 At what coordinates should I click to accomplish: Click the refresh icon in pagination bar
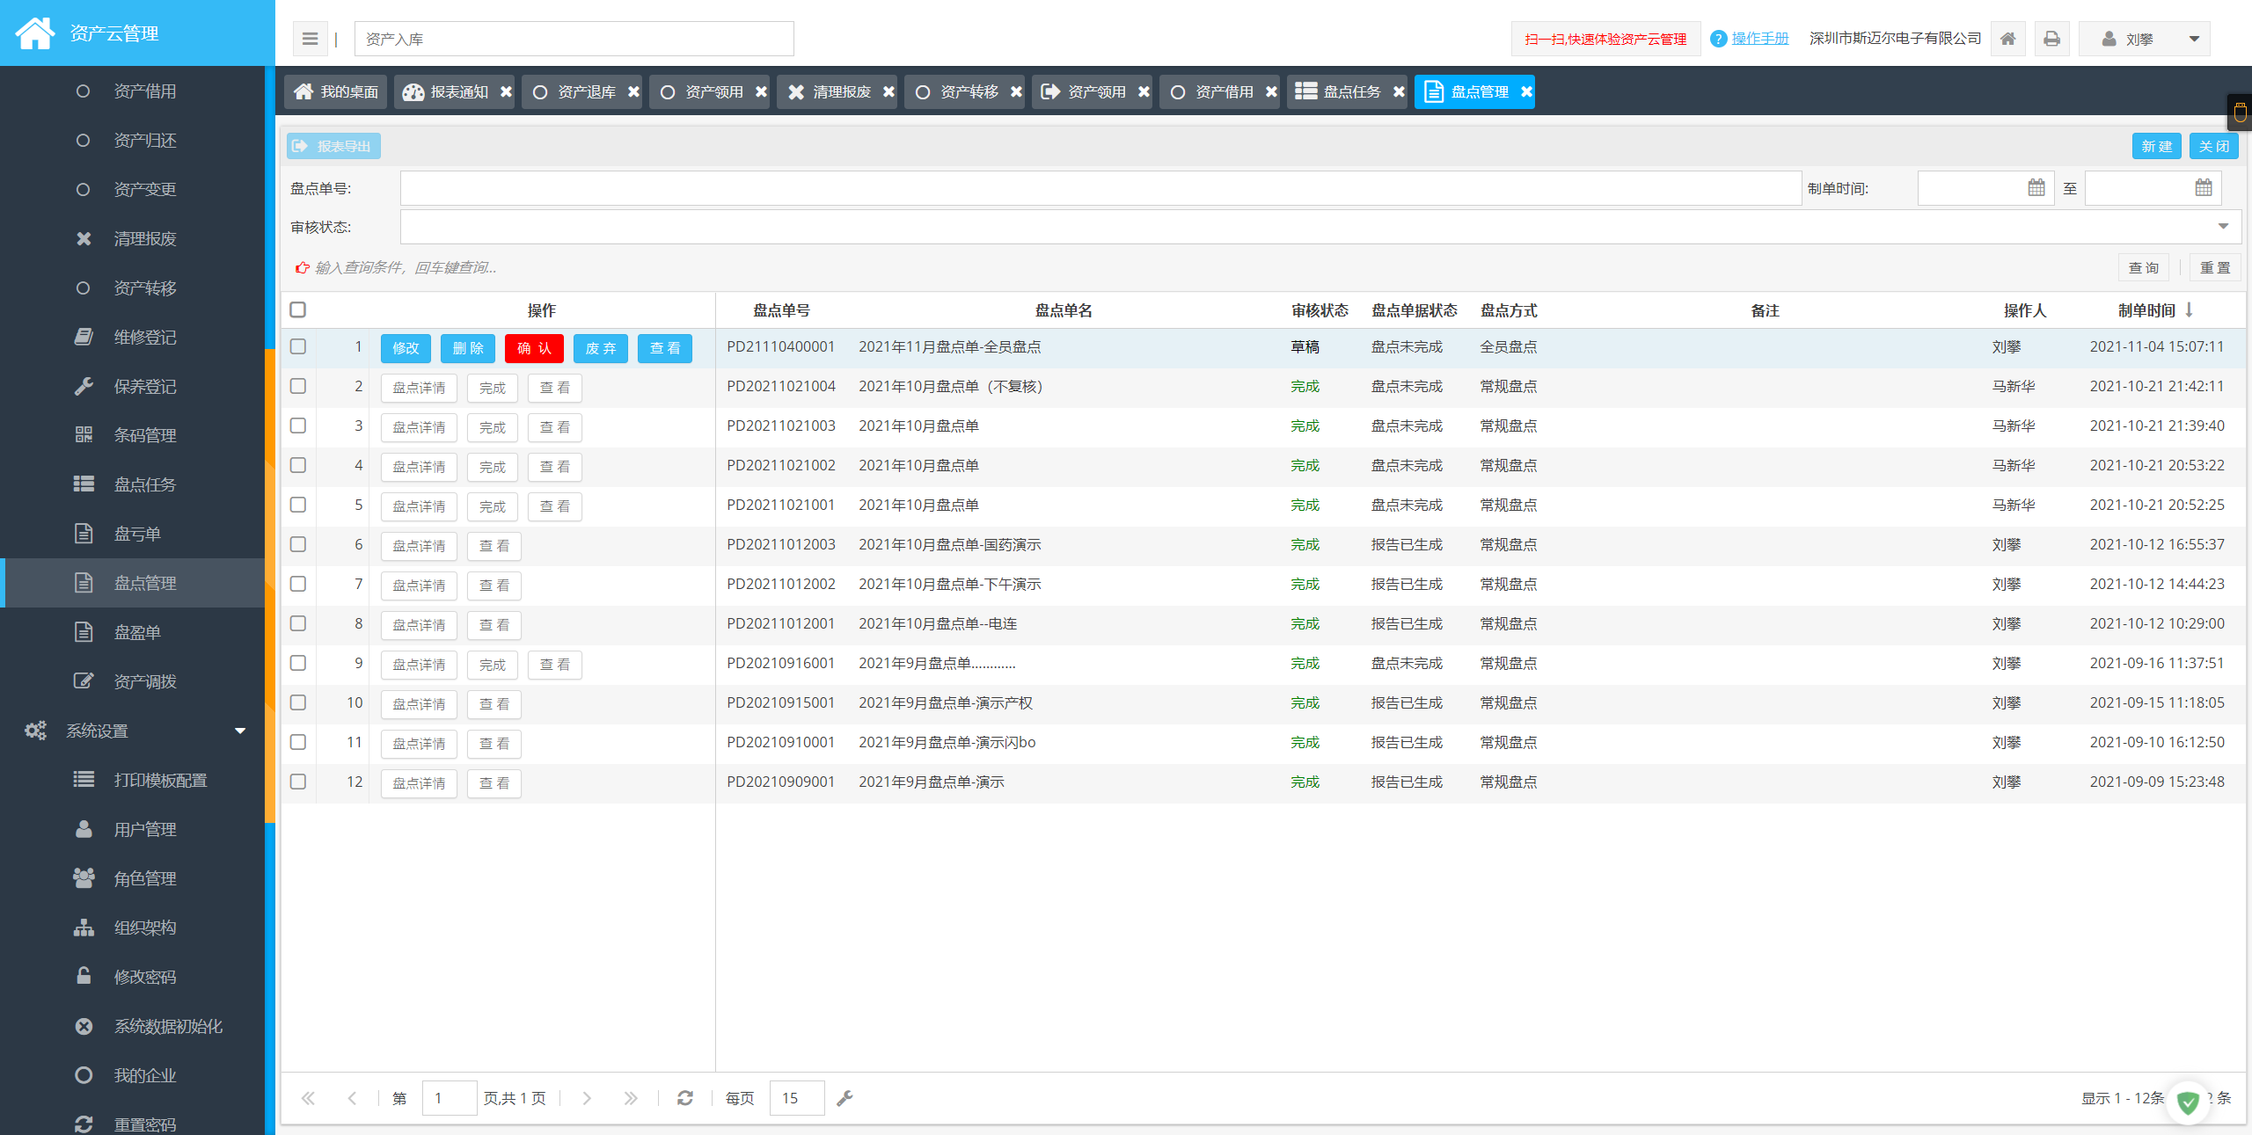[685, 1098]
